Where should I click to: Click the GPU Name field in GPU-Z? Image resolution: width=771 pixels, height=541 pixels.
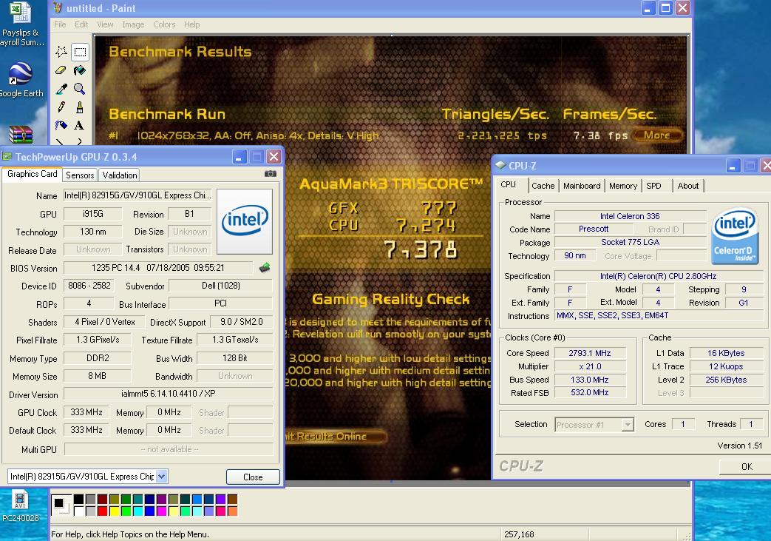(137, 195)
